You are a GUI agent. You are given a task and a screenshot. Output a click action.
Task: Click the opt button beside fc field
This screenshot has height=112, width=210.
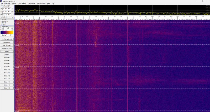coord(12,12)
